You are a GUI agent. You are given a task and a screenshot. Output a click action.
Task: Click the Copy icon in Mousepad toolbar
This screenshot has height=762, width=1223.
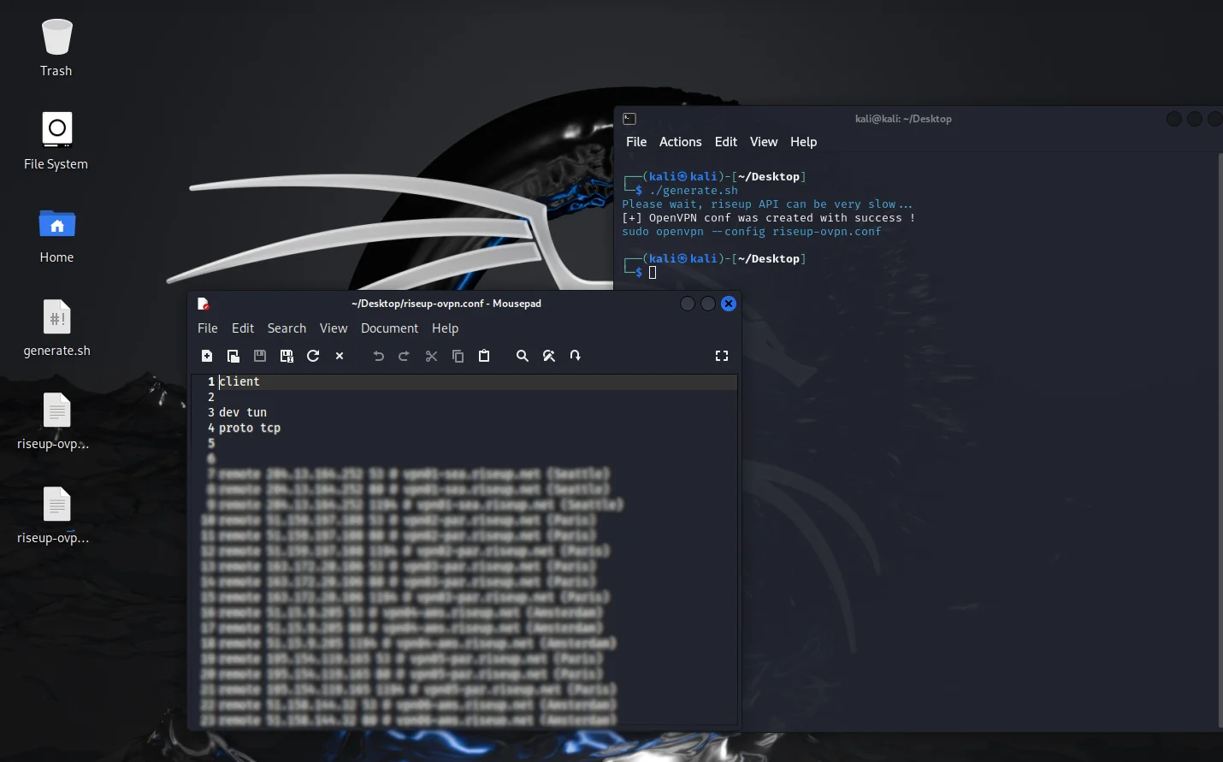pyautogui.click(x=458, y=356)
